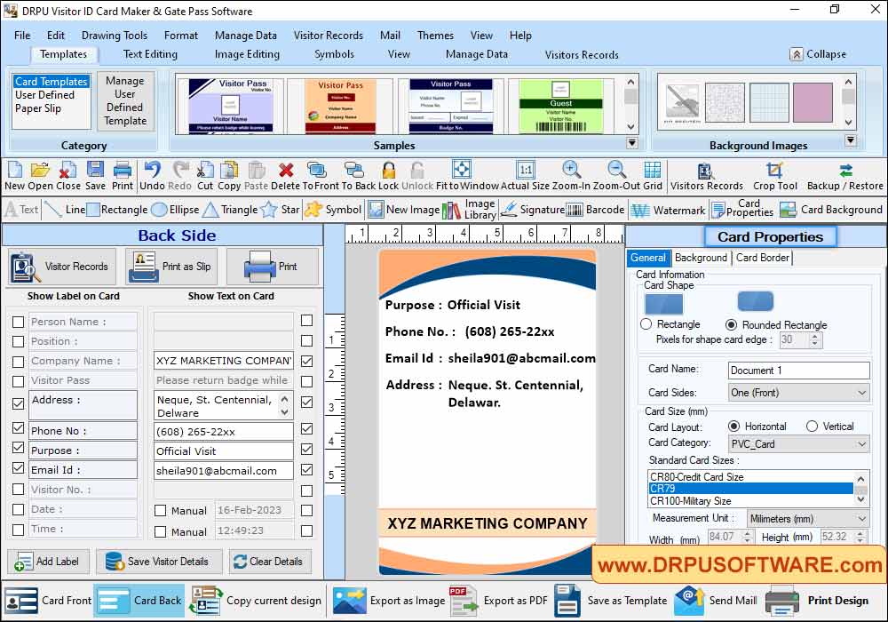
Task: Uncheck show text for Company Name
Action: (x=307, y=360)
